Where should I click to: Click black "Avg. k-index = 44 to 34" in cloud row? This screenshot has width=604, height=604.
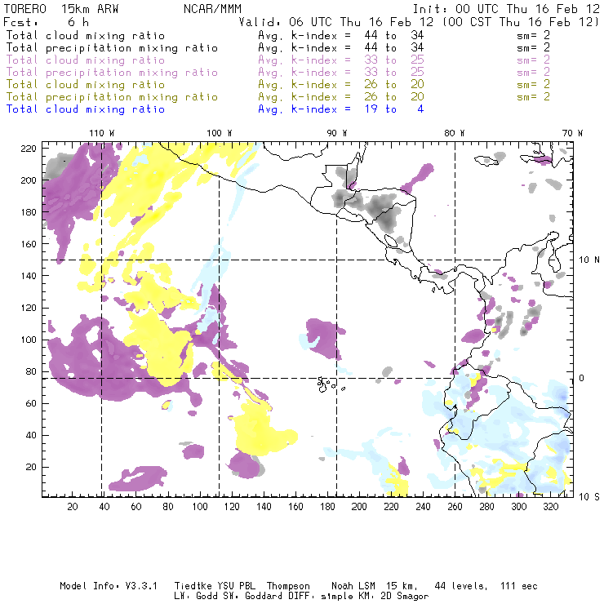tap(341, 35)
